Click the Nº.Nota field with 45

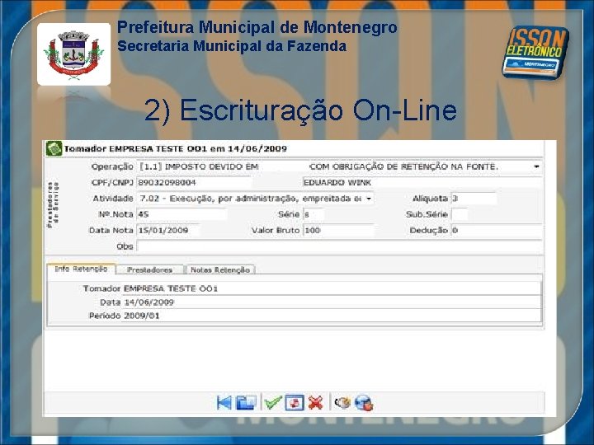point(181,214)
